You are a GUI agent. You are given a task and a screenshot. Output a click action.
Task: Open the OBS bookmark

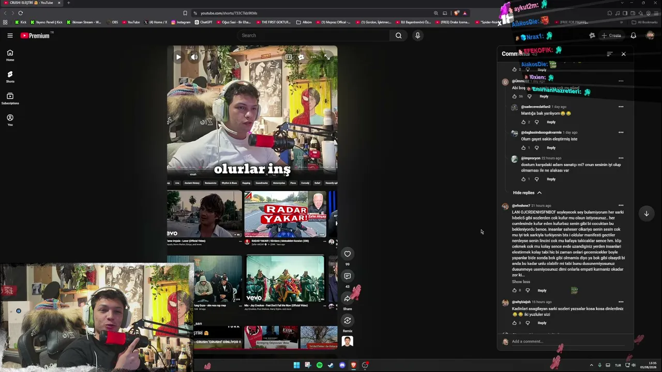tap(112, 22)
